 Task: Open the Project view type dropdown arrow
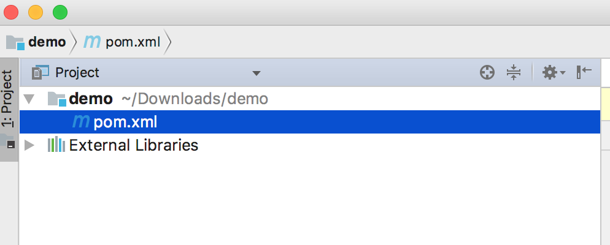257,73
